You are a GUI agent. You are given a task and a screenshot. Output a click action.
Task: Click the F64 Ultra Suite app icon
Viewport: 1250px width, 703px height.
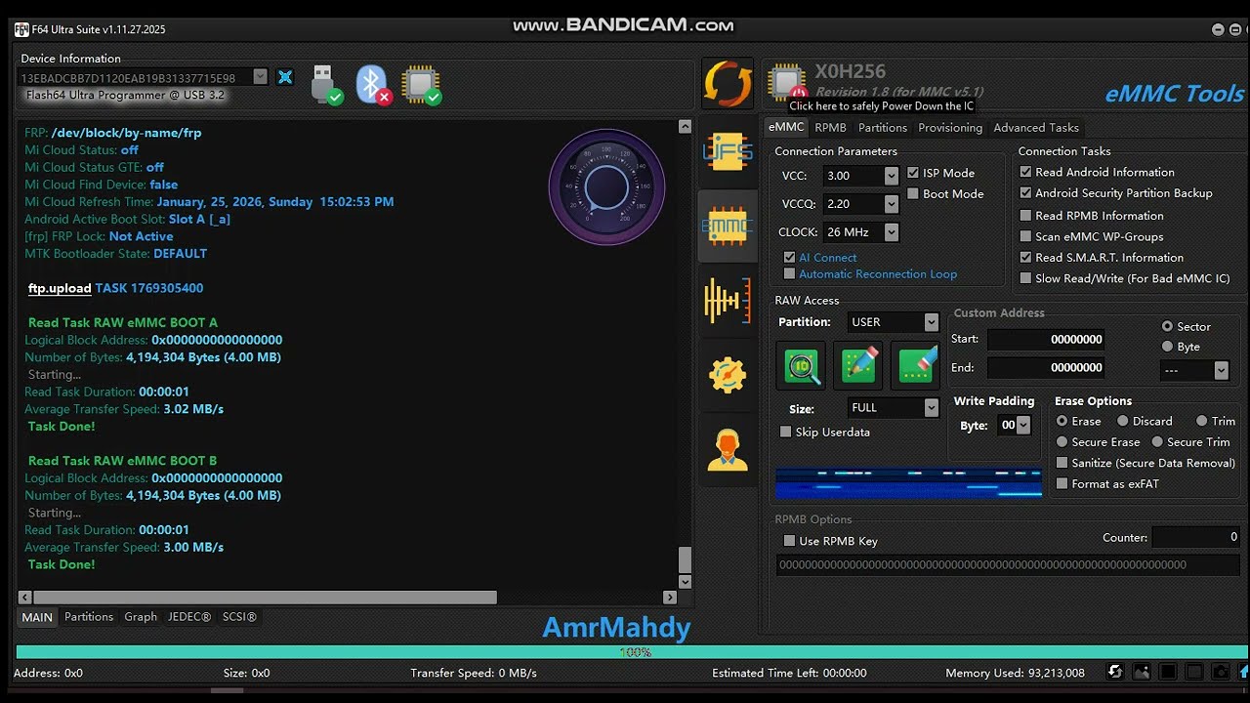tap(21, 29)
